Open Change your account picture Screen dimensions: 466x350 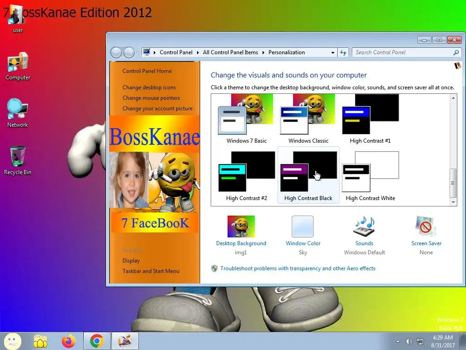point(157,108)
